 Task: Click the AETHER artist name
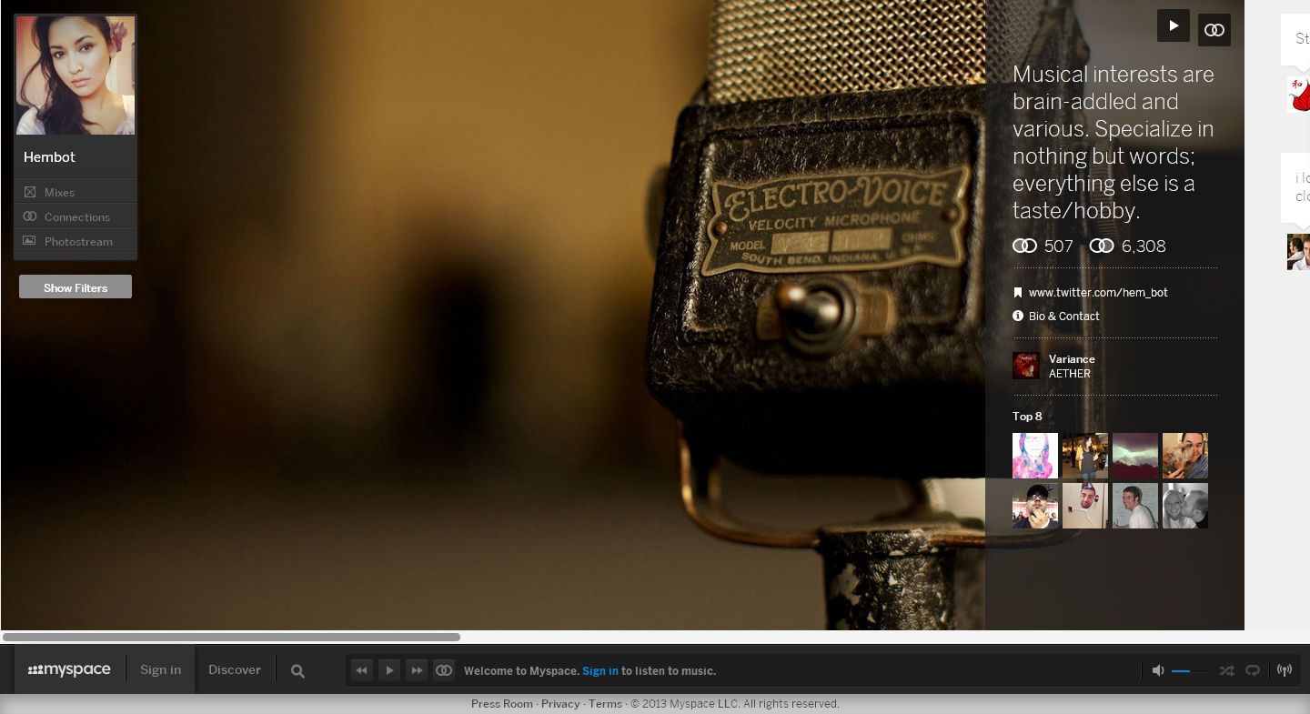click(1070, 374)
